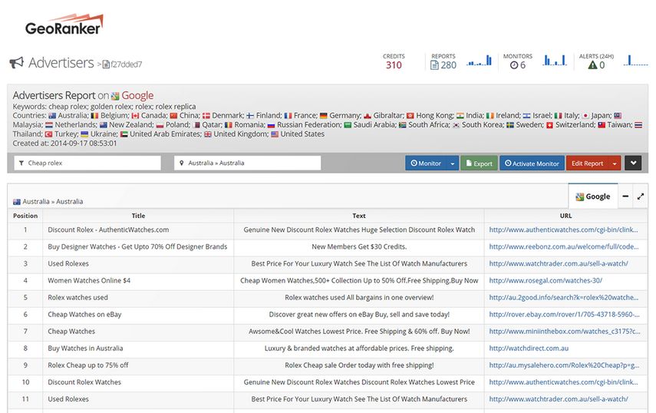The width and height of the screenshot is (656, 413).
Task: Click the location pin icon
Action: click(182, 164)
